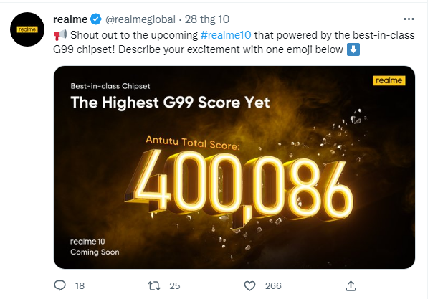Click the realme 10 Coming Soon caption
This screenshot has width=443, height=299.
(95, 247)
